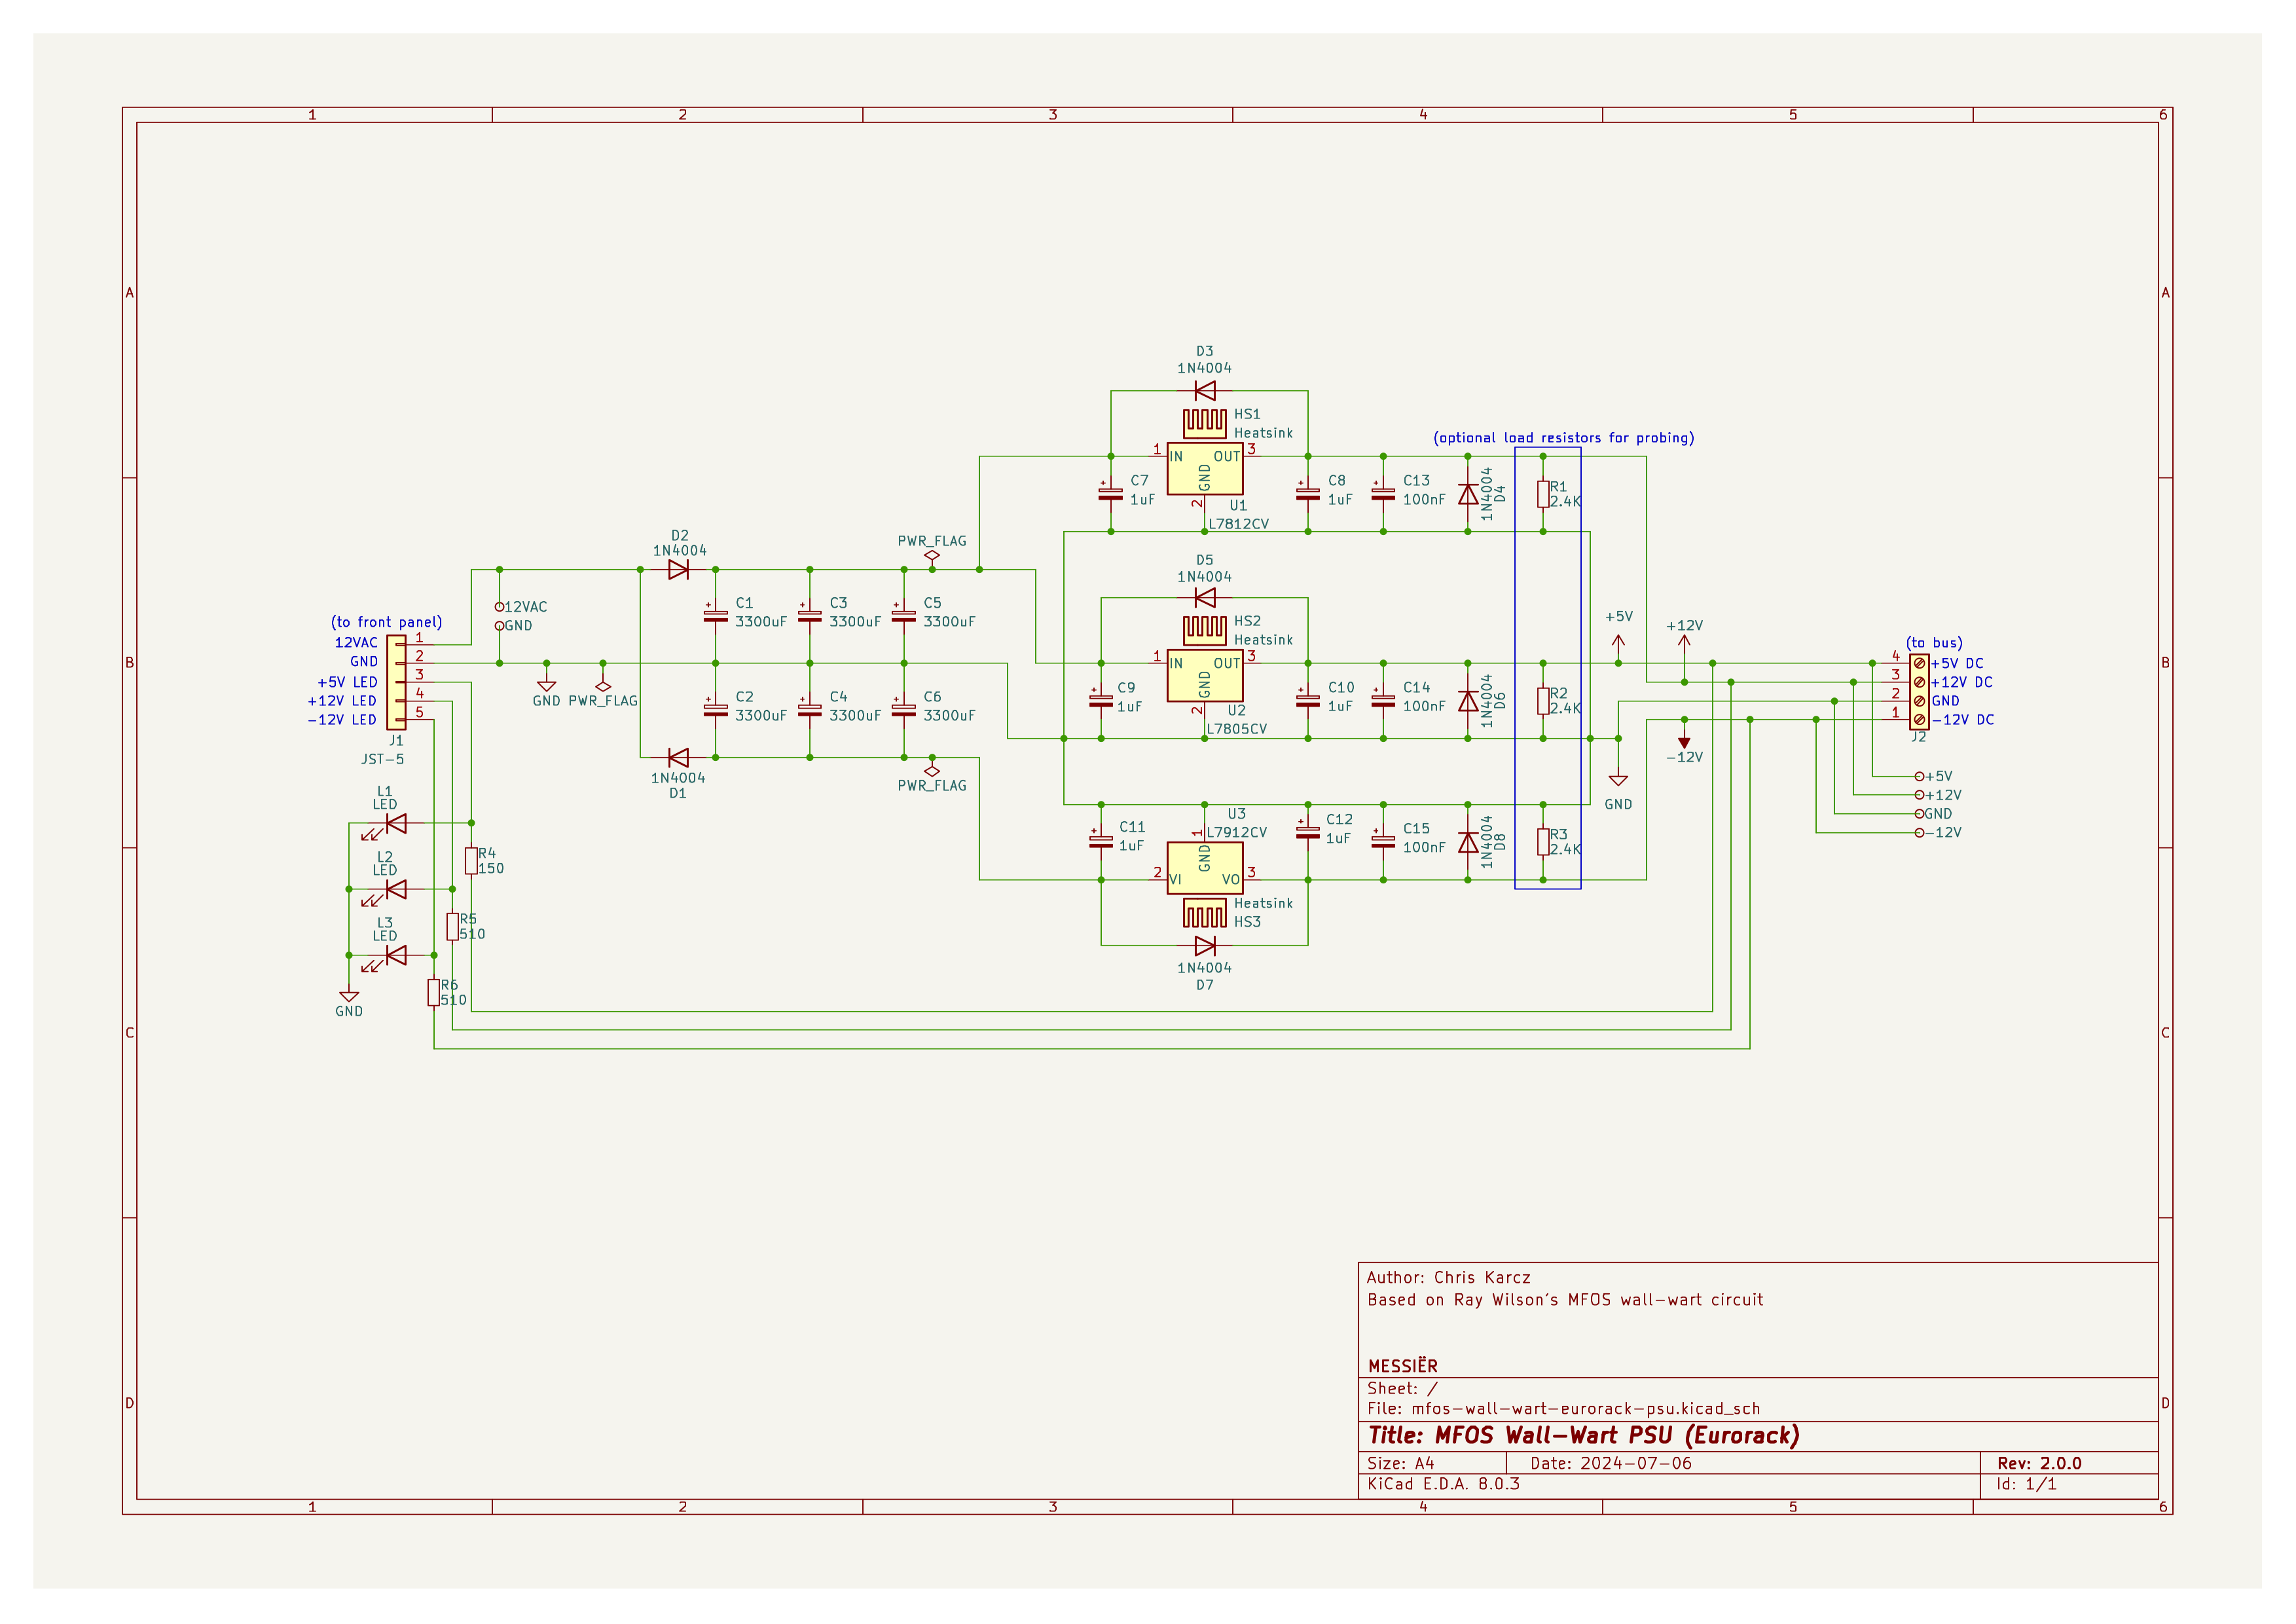Select capacitor C10 symbol

[x=1308, y=701]
